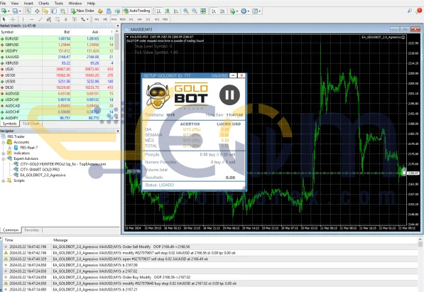The image size is (424, 292).
Task: Click the search magnifier icon at top right
Action: click(x=410, y=11)
